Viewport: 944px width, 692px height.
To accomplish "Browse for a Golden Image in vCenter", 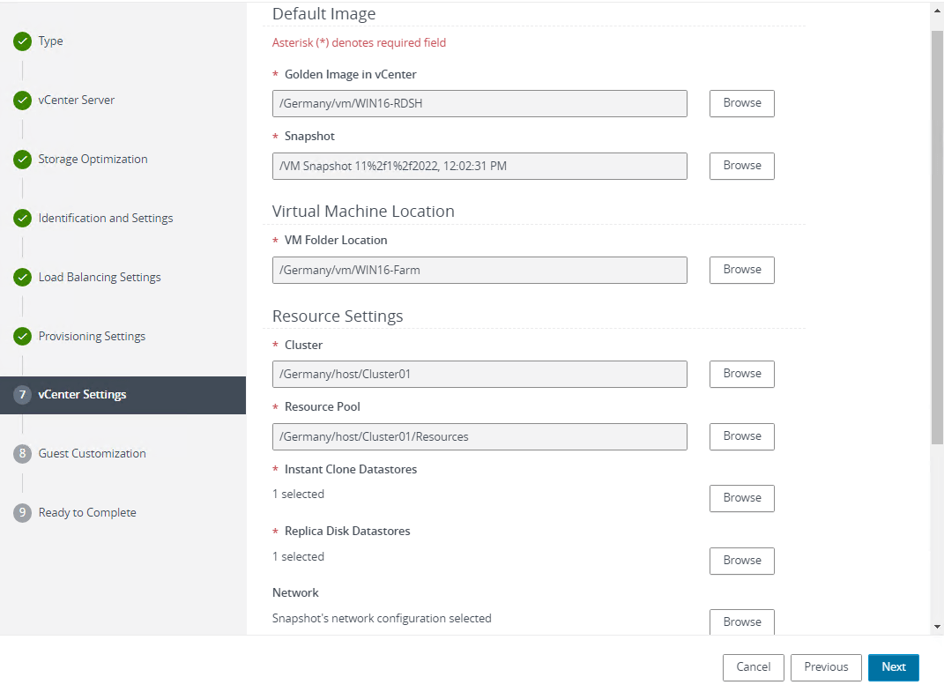I will tap(741, 103).
